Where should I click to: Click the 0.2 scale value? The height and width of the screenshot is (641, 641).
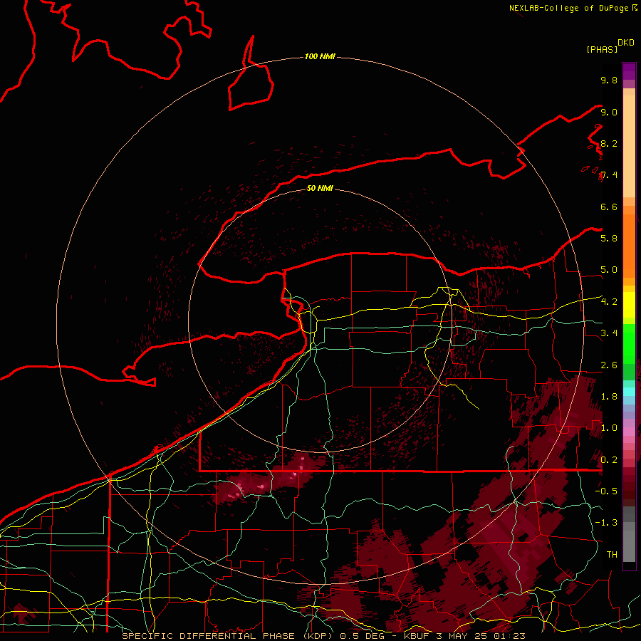tap(609, 460)
